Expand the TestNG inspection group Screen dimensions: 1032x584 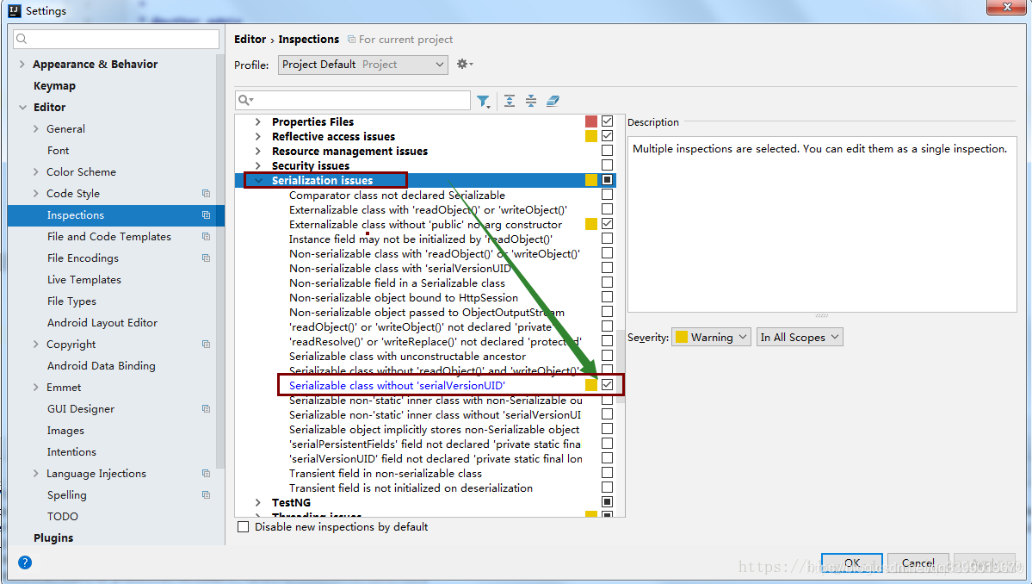coord(258,502)
